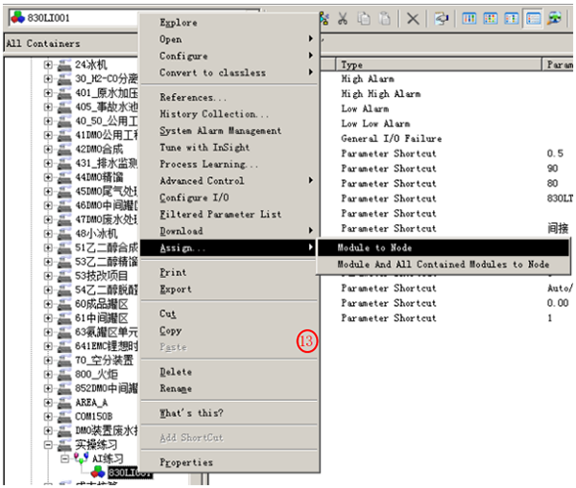Select Module And All Contained Modules to Node
Viewport: 576px width, 488px height.
pos(443,264)
